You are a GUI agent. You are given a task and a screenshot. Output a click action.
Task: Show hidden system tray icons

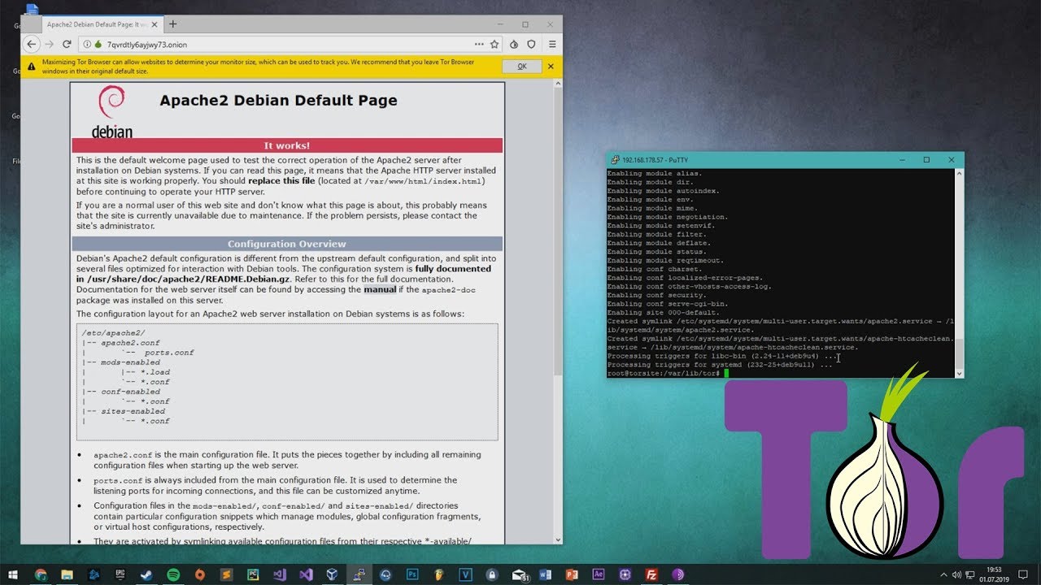(944, 574)
